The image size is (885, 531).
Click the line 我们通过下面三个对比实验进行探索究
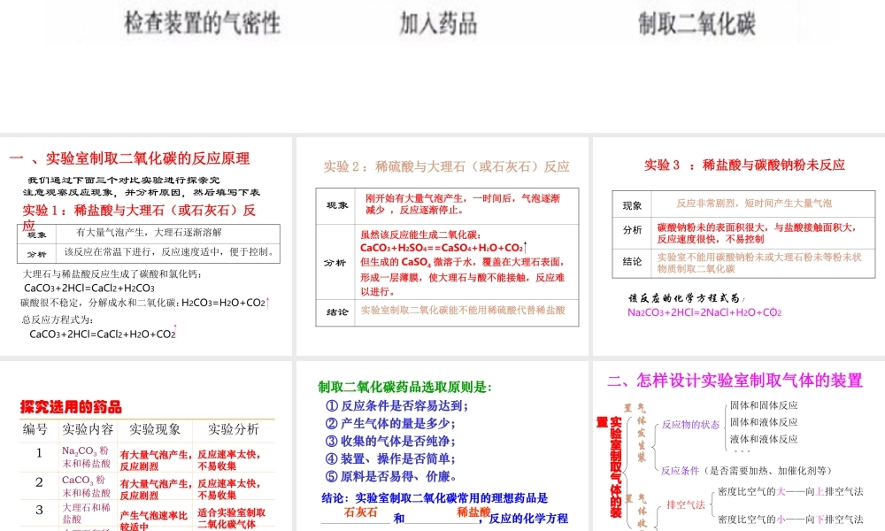point(124,180)
